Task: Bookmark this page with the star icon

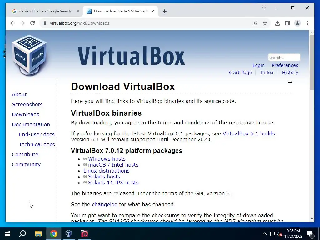Action: click(x=265, y=23)
